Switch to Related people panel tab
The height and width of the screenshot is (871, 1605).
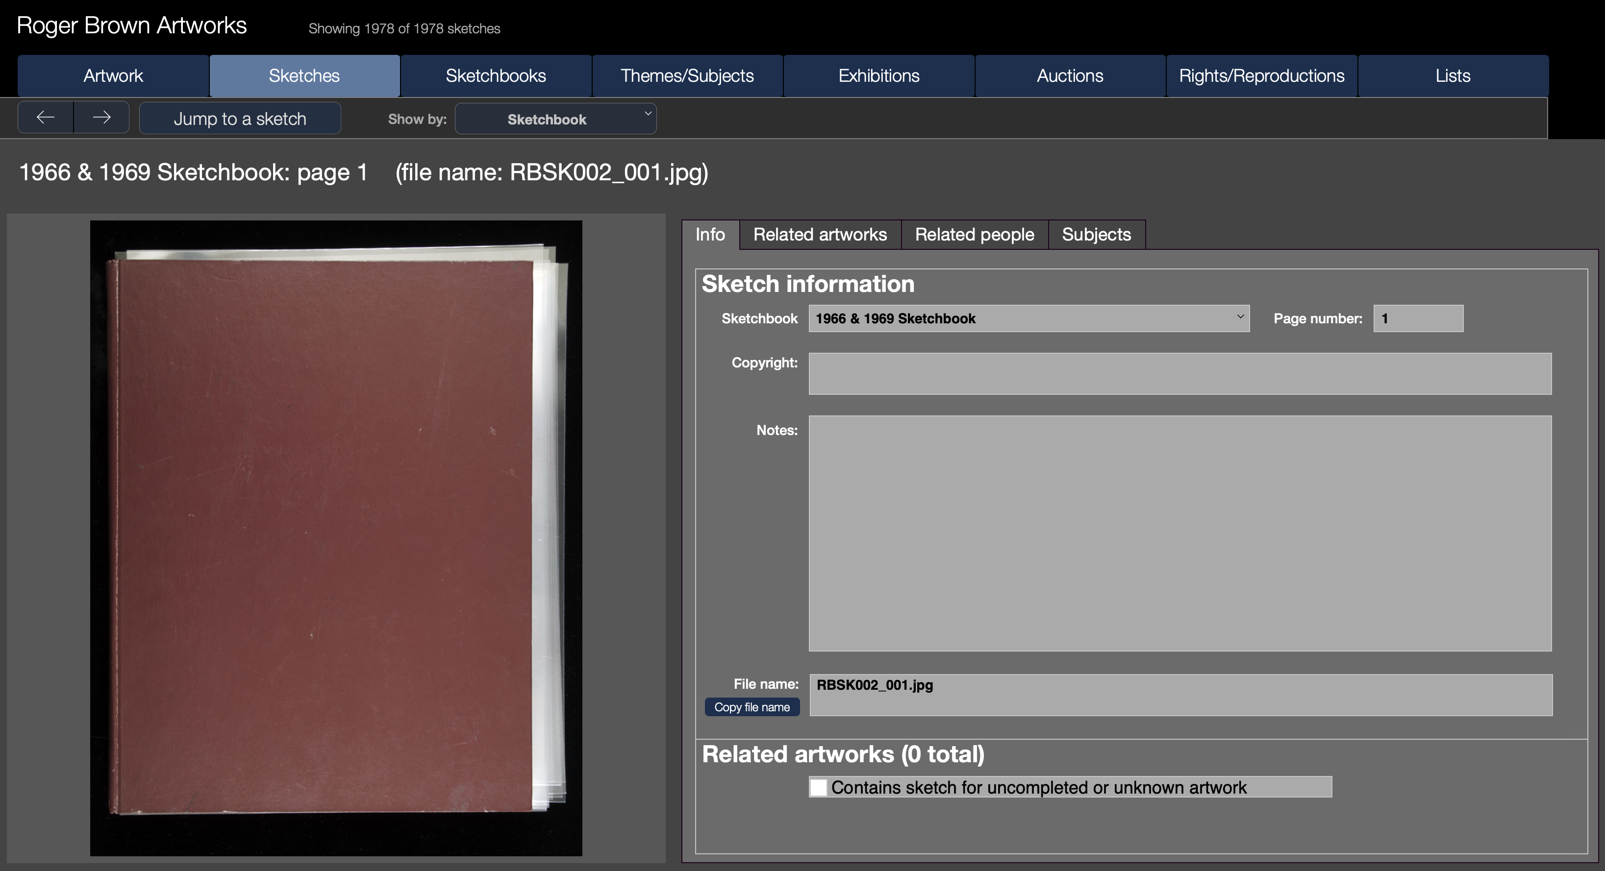point(975,235)
